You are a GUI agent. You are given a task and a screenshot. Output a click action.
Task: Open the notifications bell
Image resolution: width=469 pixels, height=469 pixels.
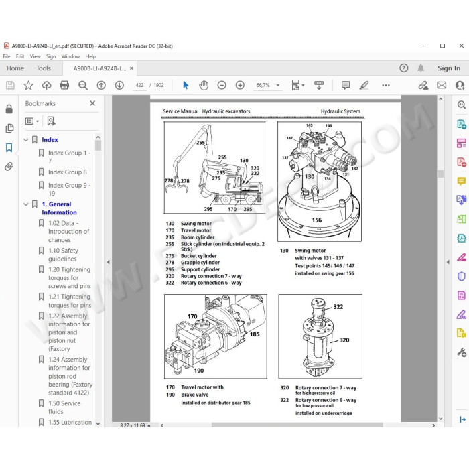point(421,68)
